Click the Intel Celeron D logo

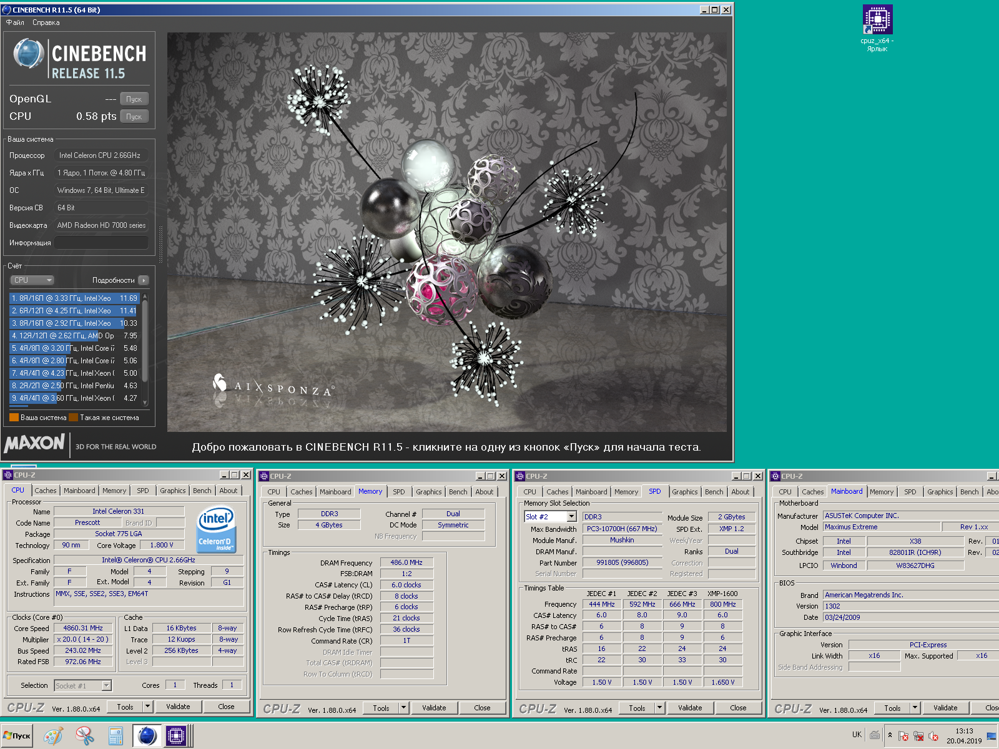pos(215,530)
